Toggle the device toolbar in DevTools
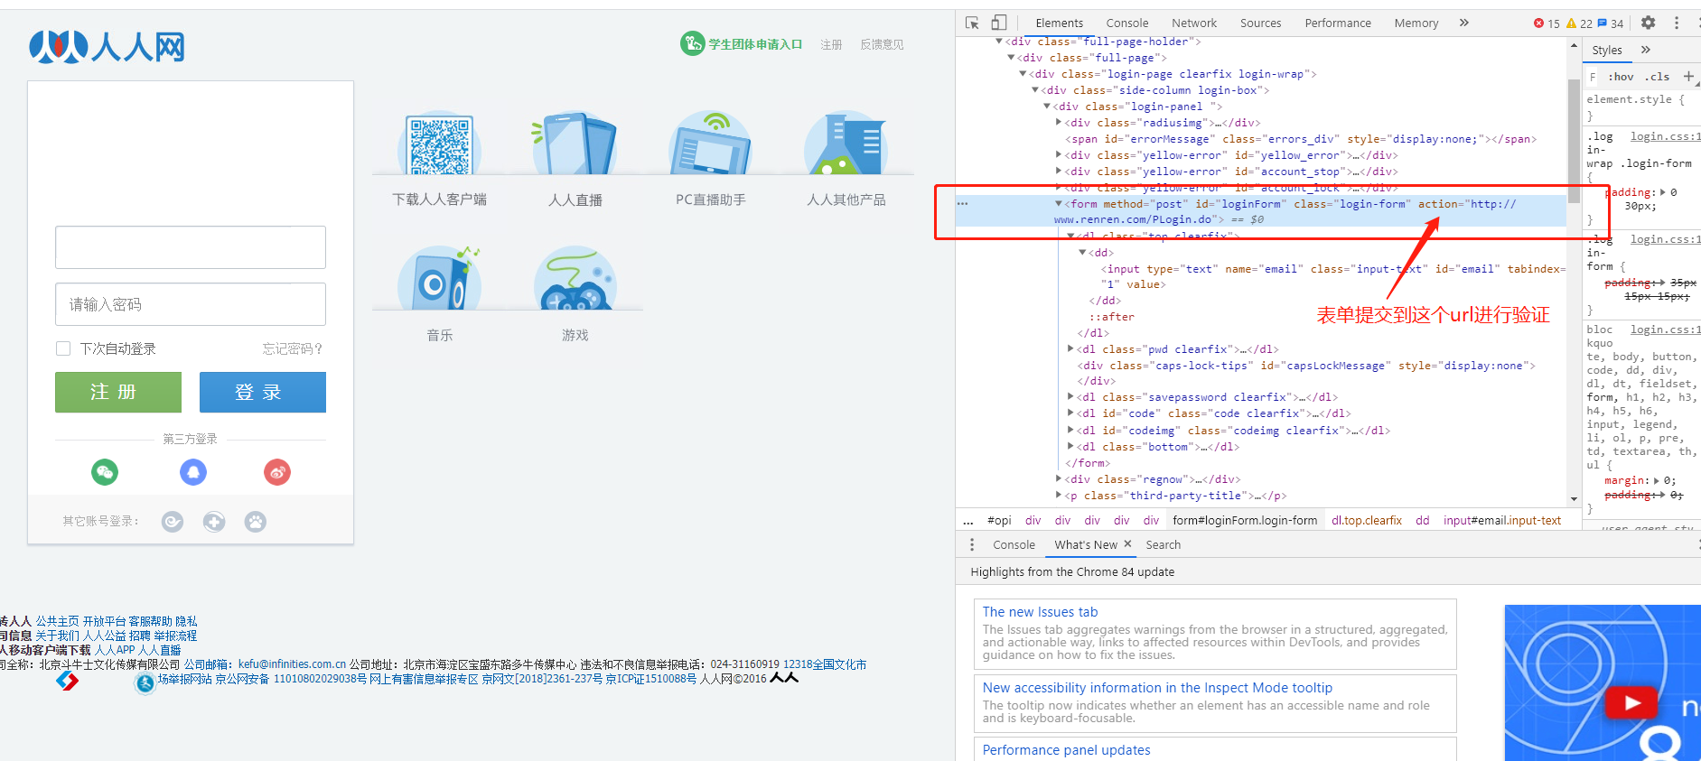The image size is (1701, 761). point(999,23)
